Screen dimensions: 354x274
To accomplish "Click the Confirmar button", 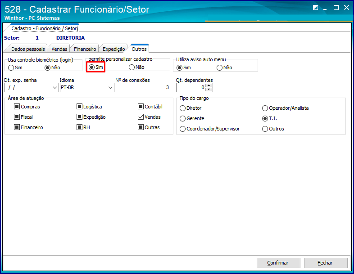I will 278,263.
